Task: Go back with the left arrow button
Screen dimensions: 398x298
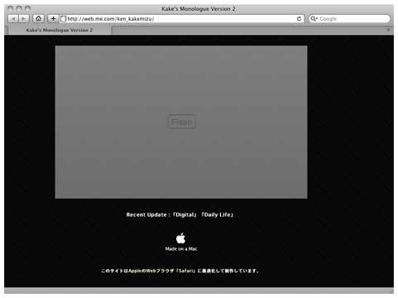Action: pos(12,19)
